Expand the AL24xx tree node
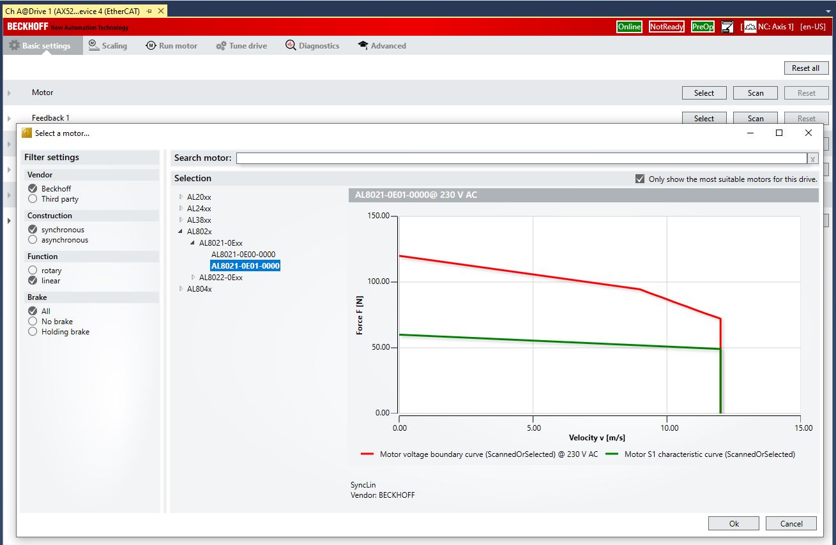The width and height of the screenshot is (836, 545). click(181, 209)
